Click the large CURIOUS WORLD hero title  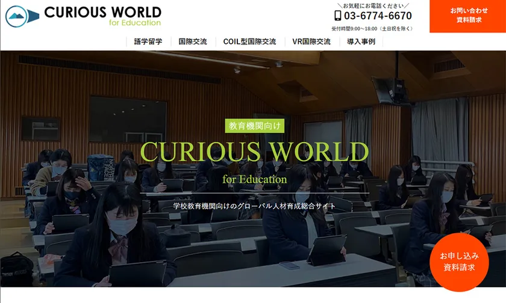click(253, 151)
